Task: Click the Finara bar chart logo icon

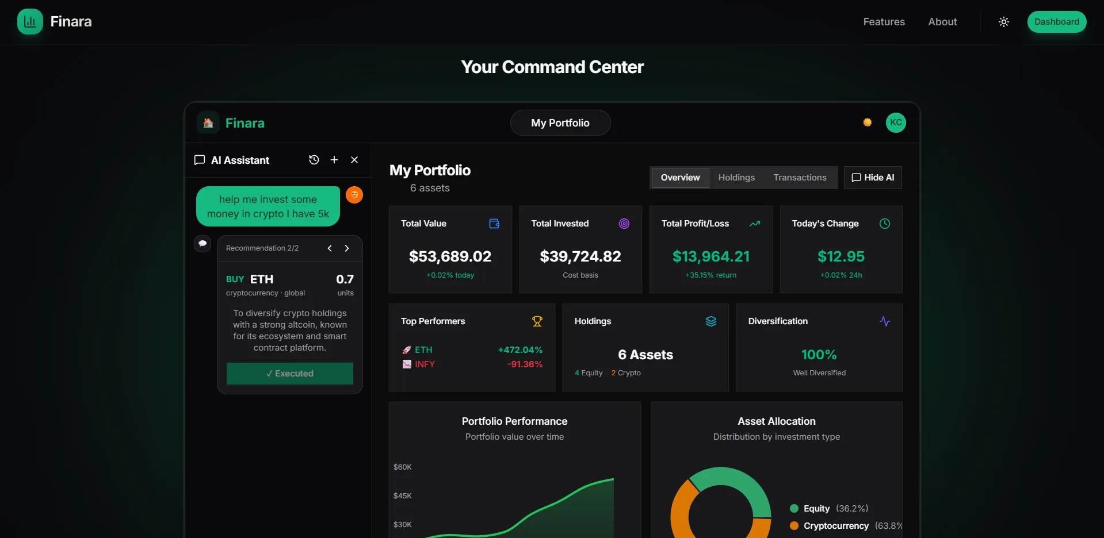Action: point(30,22)
